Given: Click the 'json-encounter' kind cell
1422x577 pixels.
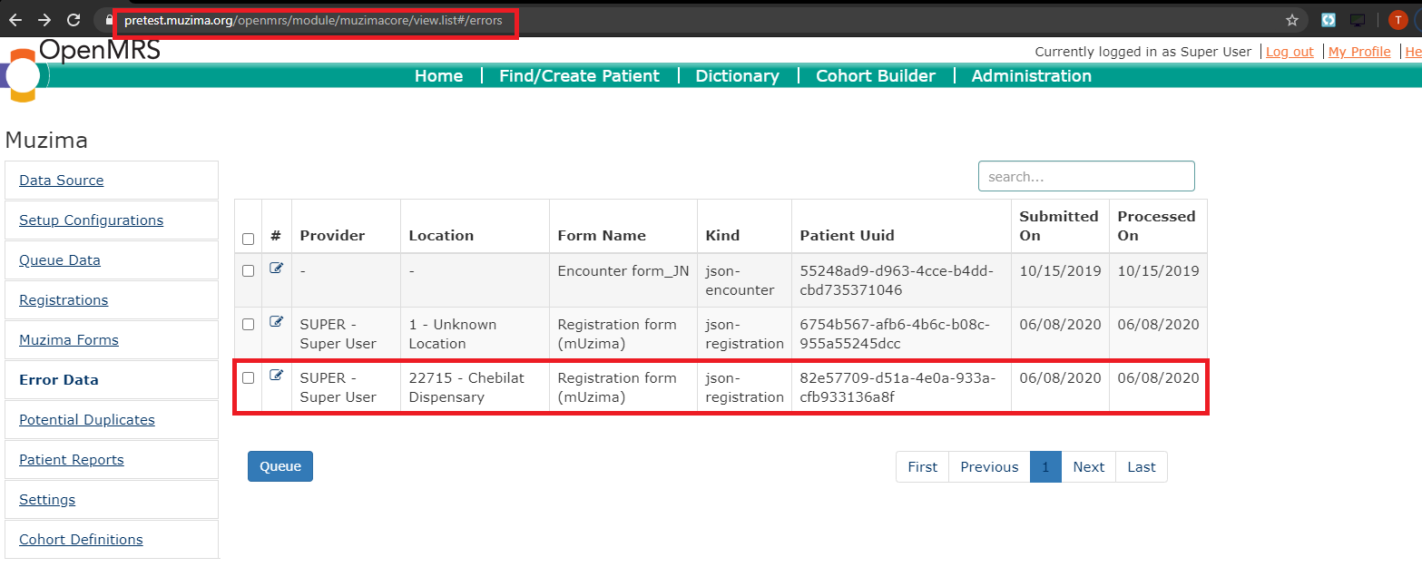Looking at the screenshot, I should (740, 280).
